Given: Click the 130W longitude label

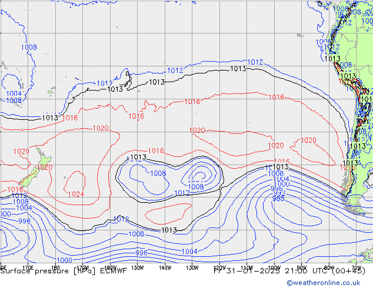Looking at the screenshot, I should pos(192,267).
